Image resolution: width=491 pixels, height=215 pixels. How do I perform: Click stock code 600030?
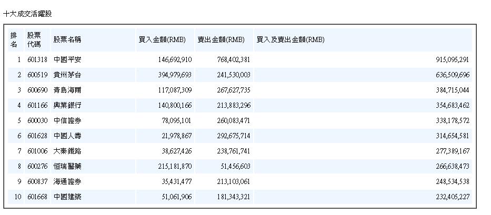click(x=37, y=121)
